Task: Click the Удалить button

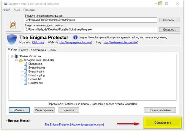Action: pos(69,110)
